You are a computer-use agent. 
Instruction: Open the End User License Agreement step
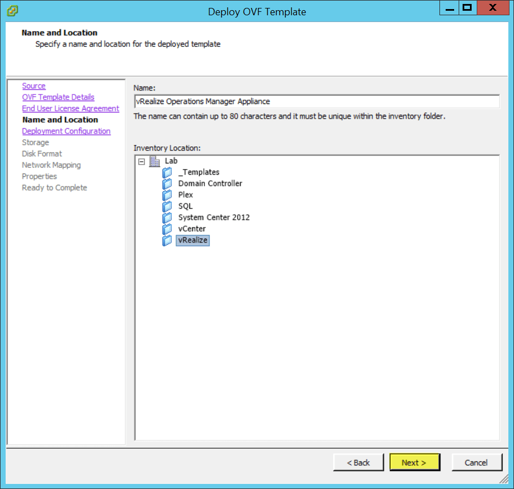(71, 108)
